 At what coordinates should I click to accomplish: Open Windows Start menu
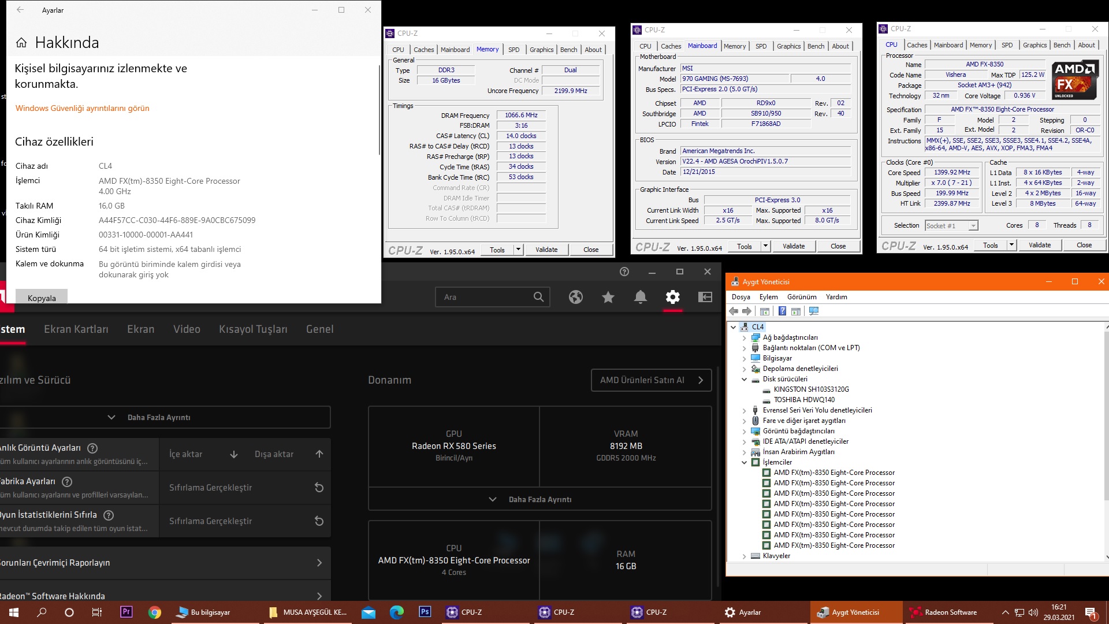[x=14, y=612]
